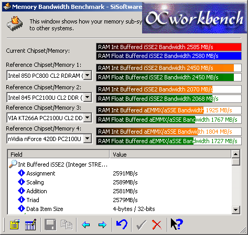The image size is (248, 235).
Task: Open Reference Chipset/Memory 3 dropdown arrow
Action: [88, 118]
